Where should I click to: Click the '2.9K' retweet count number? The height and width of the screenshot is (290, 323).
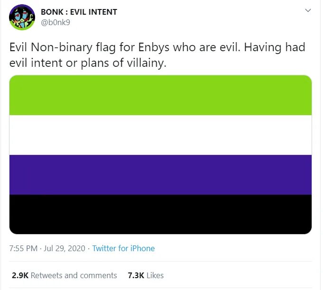[20, 275]
